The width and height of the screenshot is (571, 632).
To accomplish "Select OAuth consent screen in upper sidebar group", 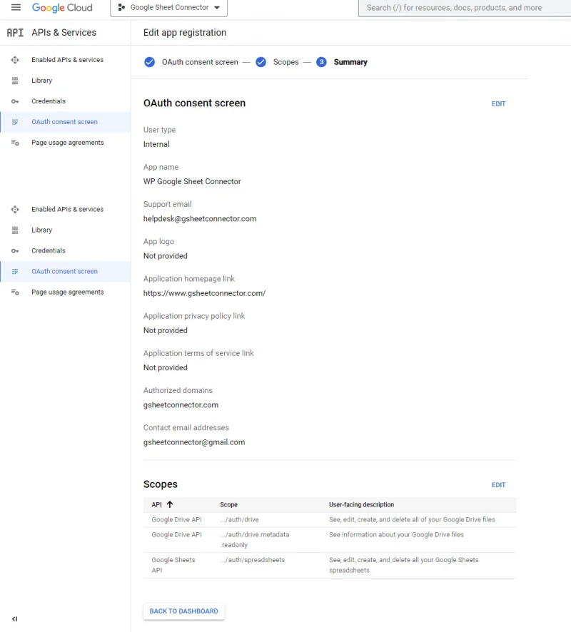I will (64, 122).
